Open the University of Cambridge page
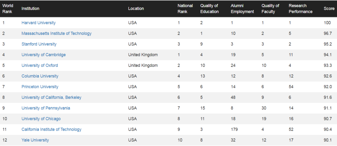The width and height of the screenshot is (337, 146). pos(44,55)
